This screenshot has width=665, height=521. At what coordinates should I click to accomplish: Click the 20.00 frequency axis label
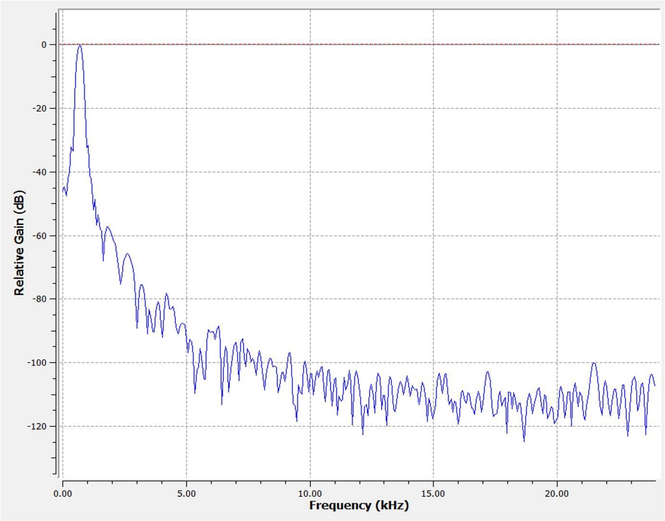click(557, 494)
